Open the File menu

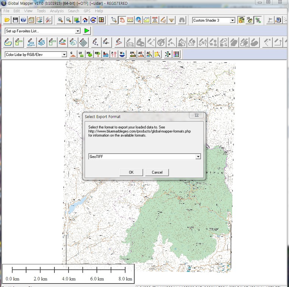[x=6, y=11]
